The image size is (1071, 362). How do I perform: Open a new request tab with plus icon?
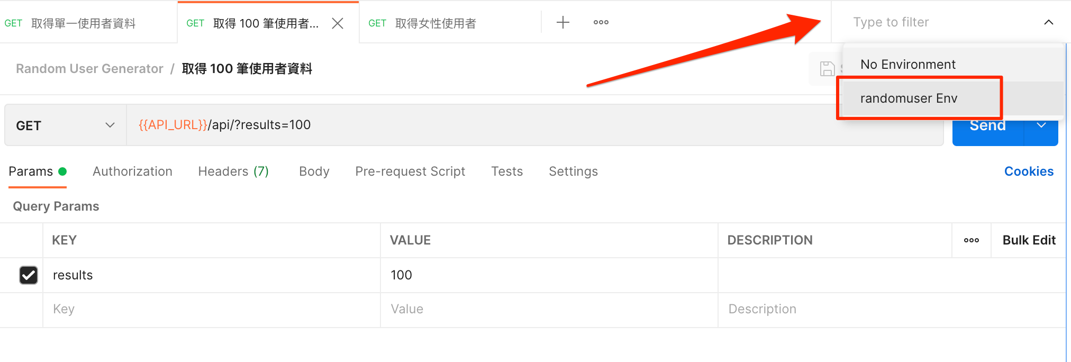click(x=563, y=22)
